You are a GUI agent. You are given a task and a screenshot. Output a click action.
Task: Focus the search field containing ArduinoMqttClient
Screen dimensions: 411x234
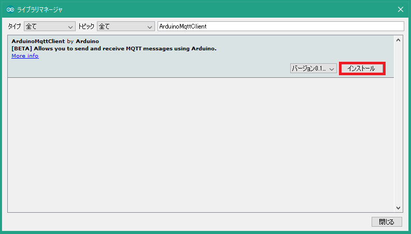[x=280, y=26]
